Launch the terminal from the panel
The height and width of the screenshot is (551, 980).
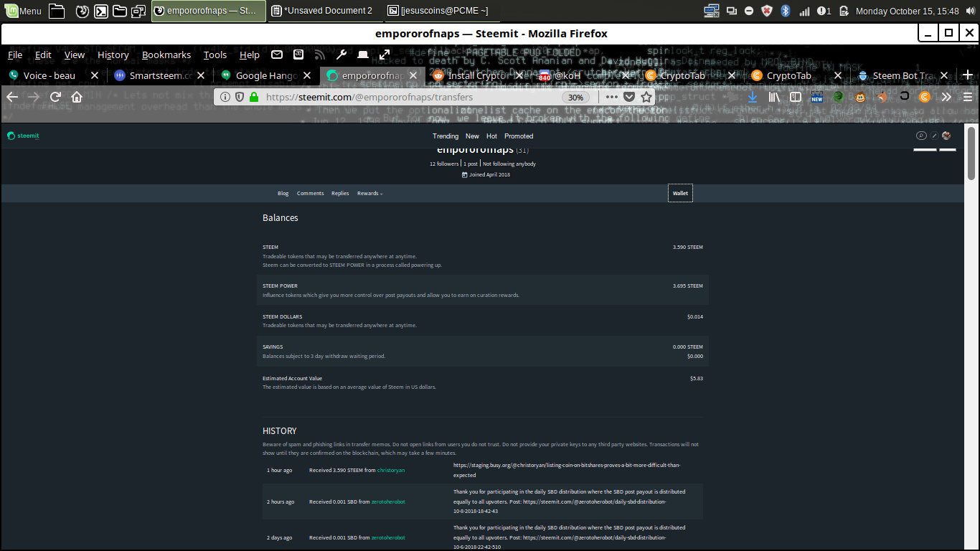coord(101,11)
